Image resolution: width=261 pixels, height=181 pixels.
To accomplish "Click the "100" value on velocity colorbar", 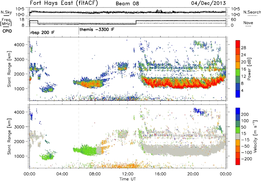I will tap(245, 121).
